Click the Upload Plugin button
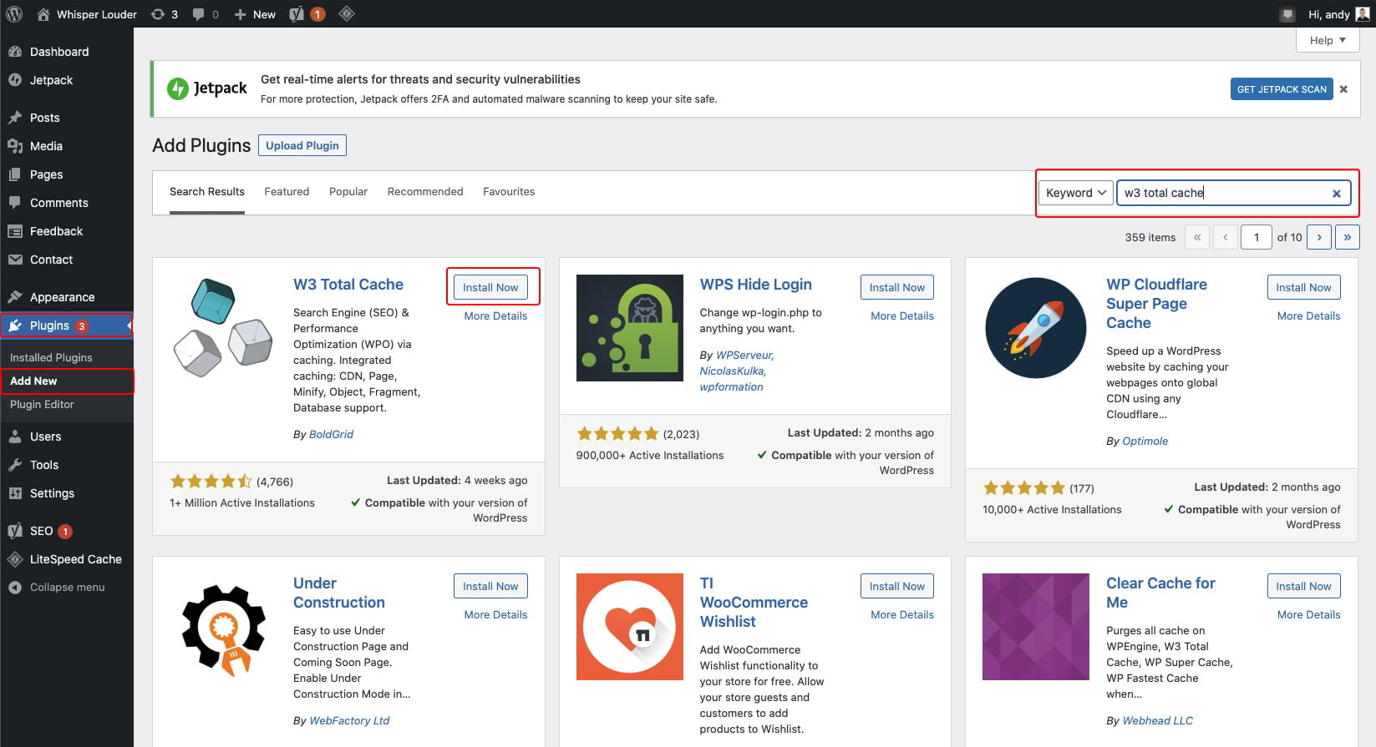 (302, 145)
